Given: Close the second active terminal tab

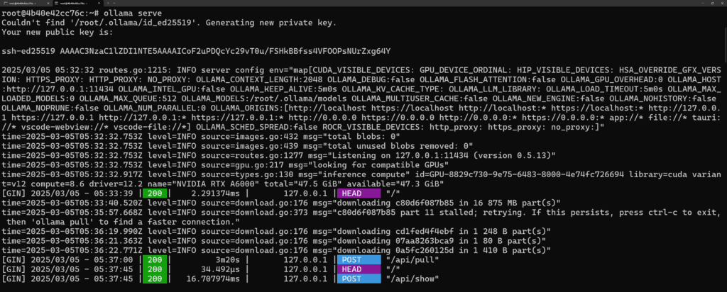Looking at the screenshot, I should pyautogui.click(x=99, y=4).
